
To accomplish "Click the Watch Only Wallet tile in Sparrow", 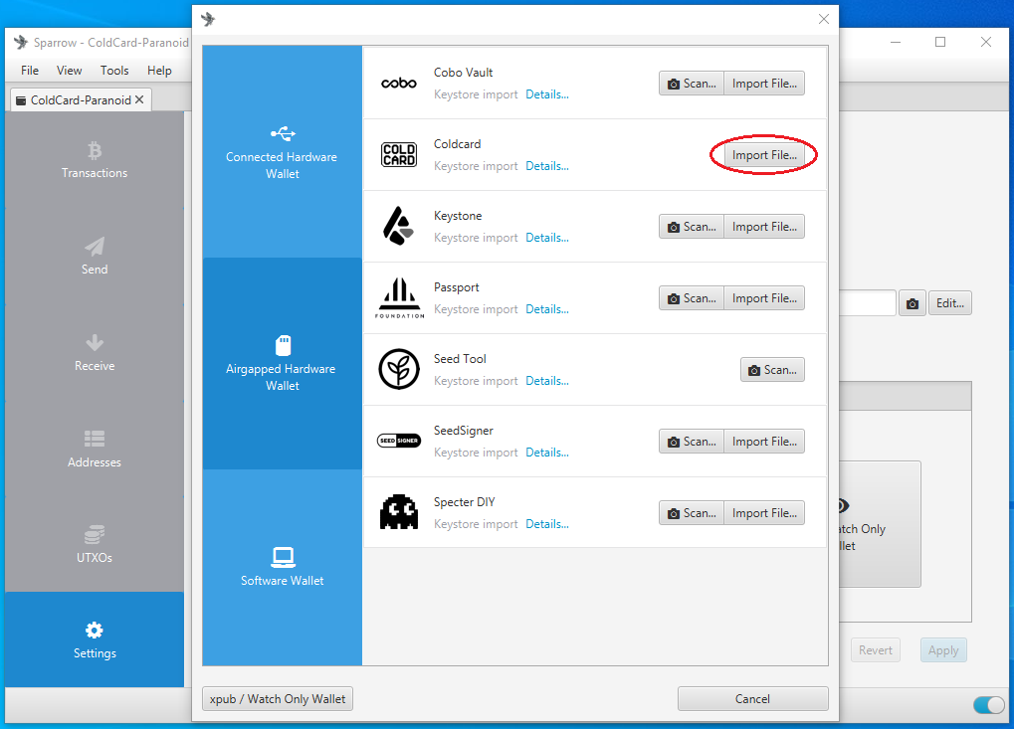I will [x=880, y=524].
